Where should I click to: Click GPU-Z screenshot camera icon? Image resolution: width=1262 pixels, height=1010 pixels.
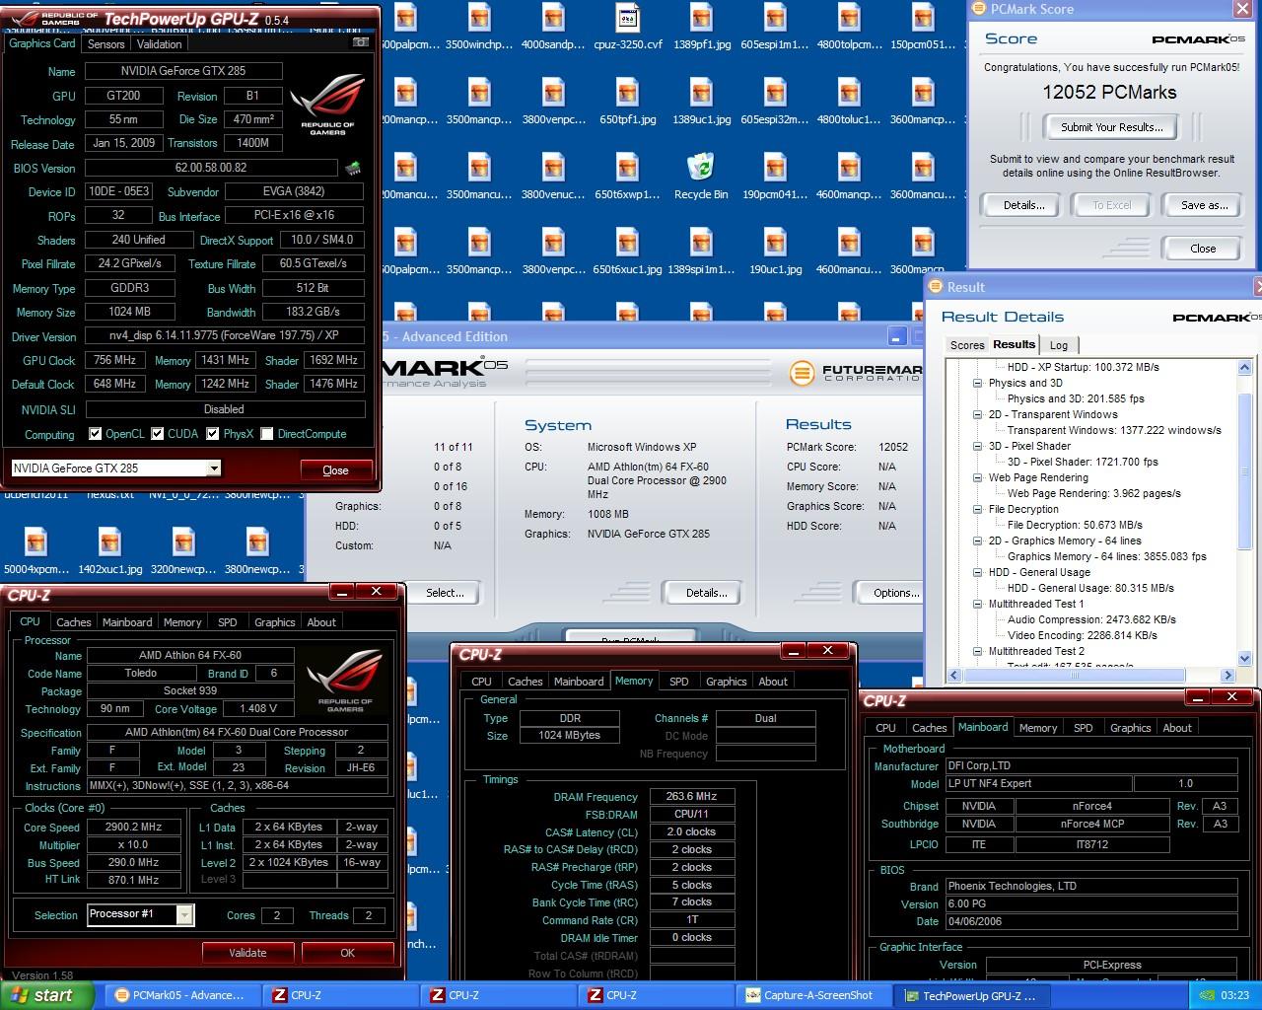[x=361, y=42]
